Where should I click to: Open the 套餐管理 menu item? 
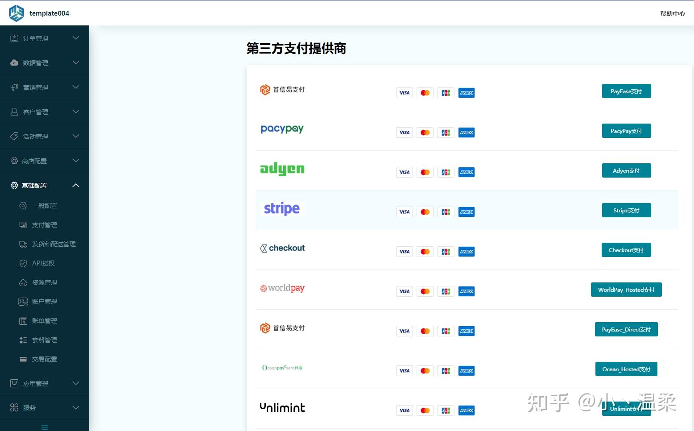pyautogui.click(x=45, y=340)
